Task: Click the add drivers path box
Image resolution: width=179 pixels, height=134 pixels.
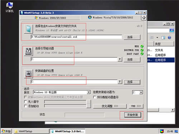Action: coord(65,106)
